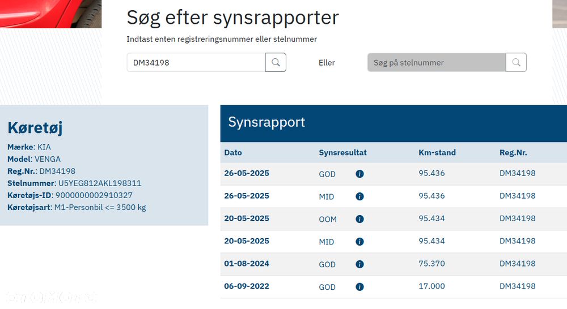Click the Dato column header
Image resolution: width=567 pixels, height=309 pixels.
pos(233,152)
